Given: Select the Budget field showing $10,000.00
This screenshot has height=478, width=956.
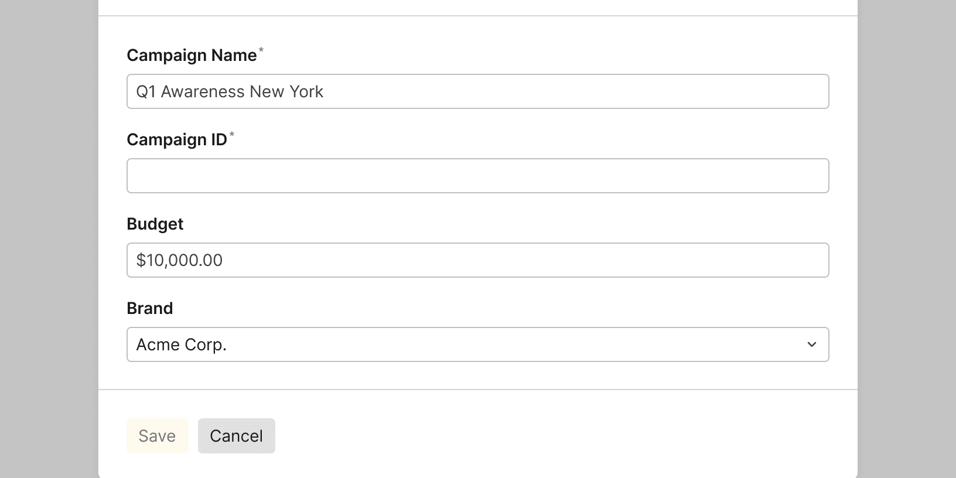Looking at the screenshot, I should [478, 260].
